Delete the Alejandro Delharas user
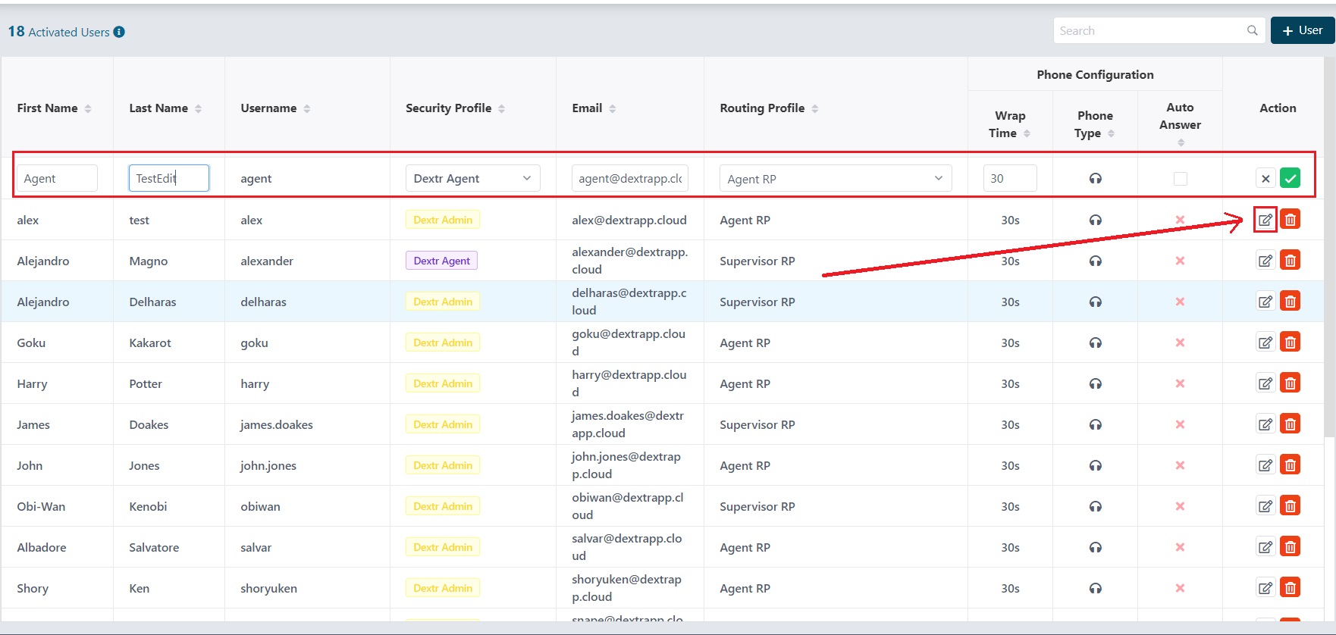1336x635 pixels. (1290, 302)
